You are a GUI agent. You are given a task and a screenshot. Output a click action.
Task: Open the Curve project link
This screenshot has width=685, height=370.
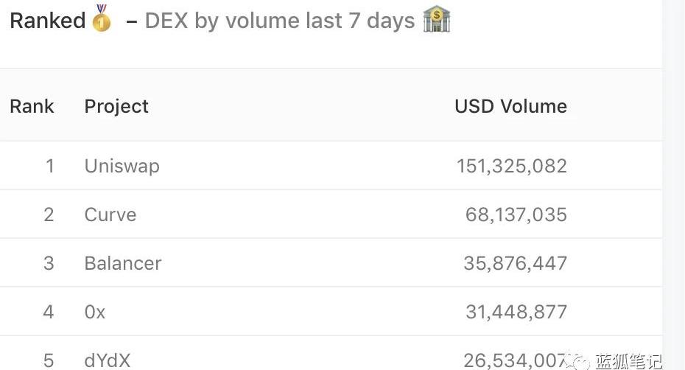tap(110, 214)
